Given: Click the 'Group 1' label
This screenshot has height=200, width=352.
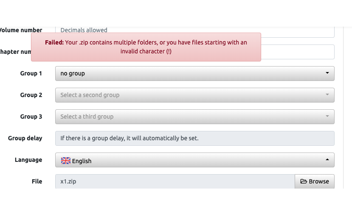Looking at the screenshot, I should point(31,73).
